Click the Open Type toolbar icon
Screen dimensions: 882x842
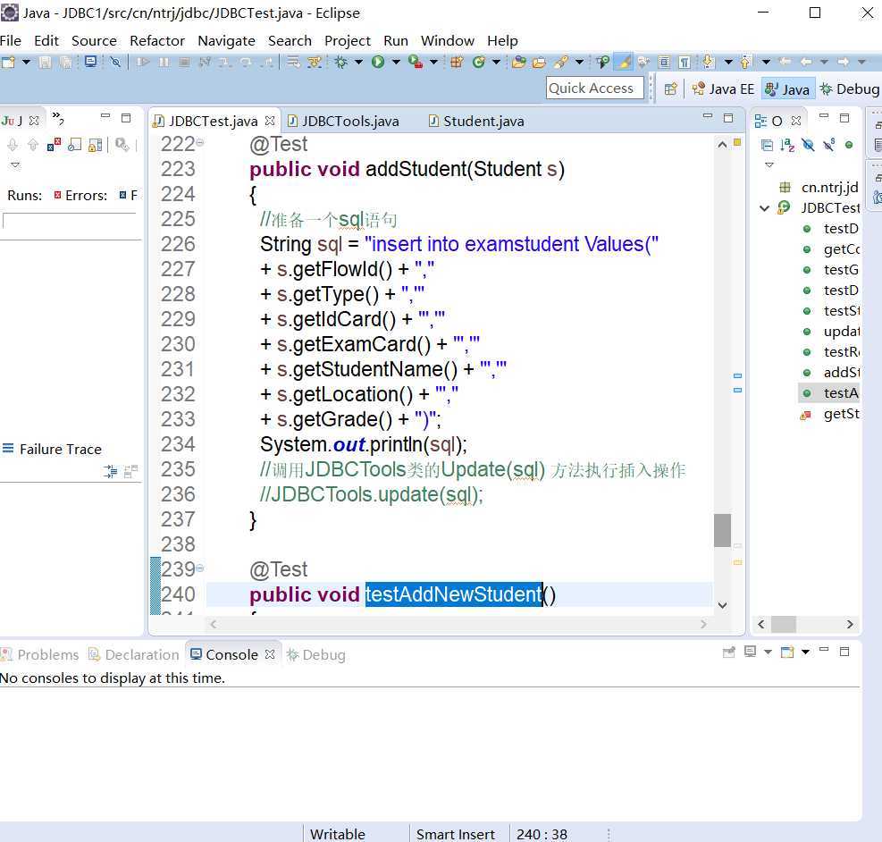pos(518,62)
